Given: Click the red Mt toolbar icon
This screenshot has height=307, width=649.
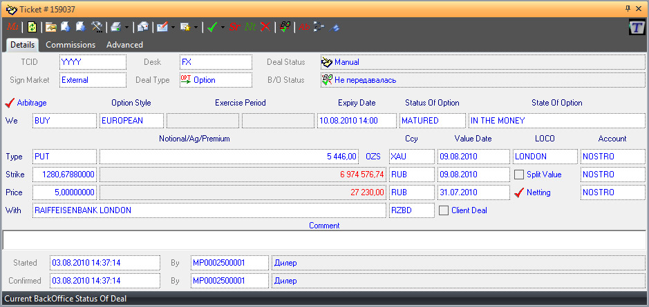Looking at the screenshot, I should pyautogui.click(x=12, y=28).
